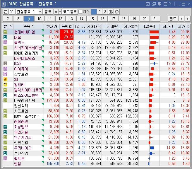192x169 pixels.
Task: Click the 에스와이스틸텍 stock name
Action: 26,95
